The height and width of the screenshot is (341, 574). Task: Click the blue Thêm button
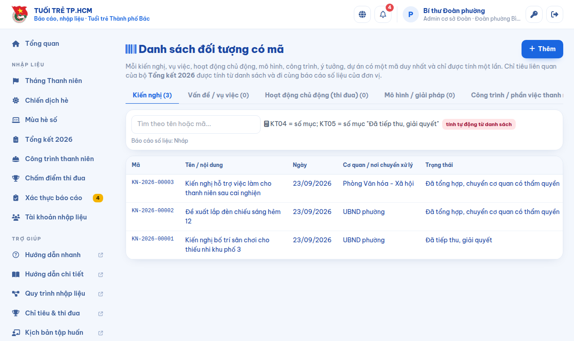click(542, 49)
